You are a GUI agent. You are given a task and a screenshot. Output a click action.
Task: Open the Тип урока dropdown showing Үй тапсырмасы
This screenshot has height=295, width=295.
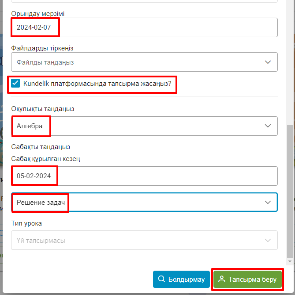(x=144, y=240)
